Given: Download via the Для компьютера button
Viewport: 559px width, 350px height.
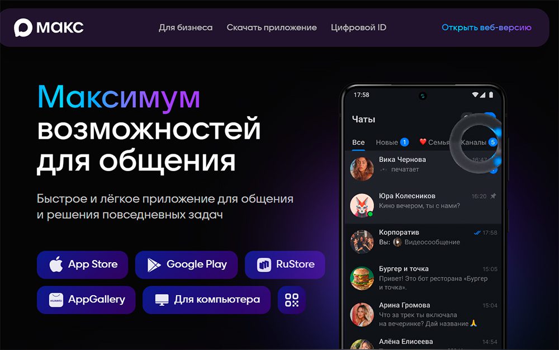Looking at the screenshot, I should click(x=206, y=300).
